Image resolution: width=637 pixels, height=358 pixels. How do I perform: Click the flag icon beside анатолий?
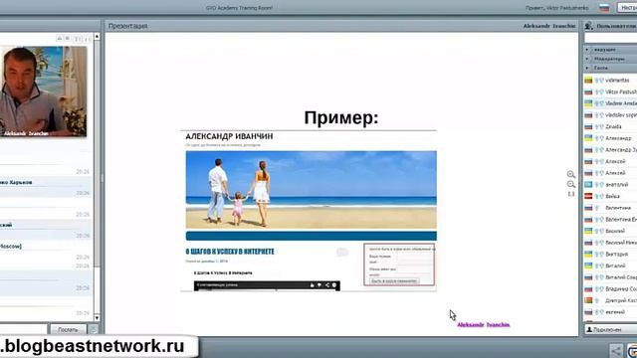[588, 185]
